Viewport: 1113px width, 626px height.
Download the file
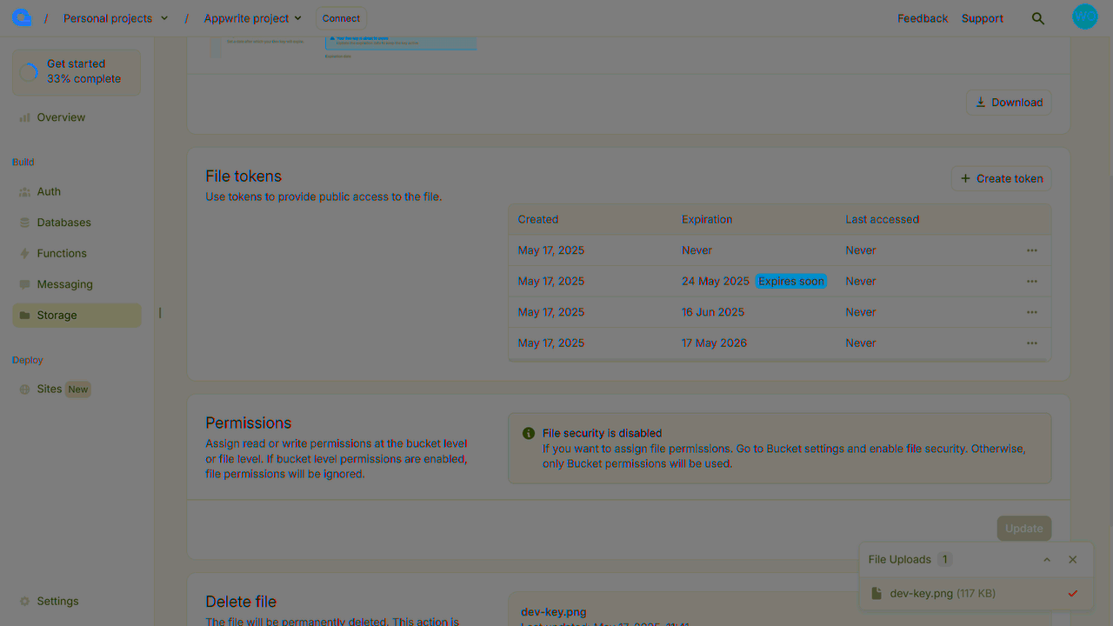pyautogui.click(x=1009, y=103)
